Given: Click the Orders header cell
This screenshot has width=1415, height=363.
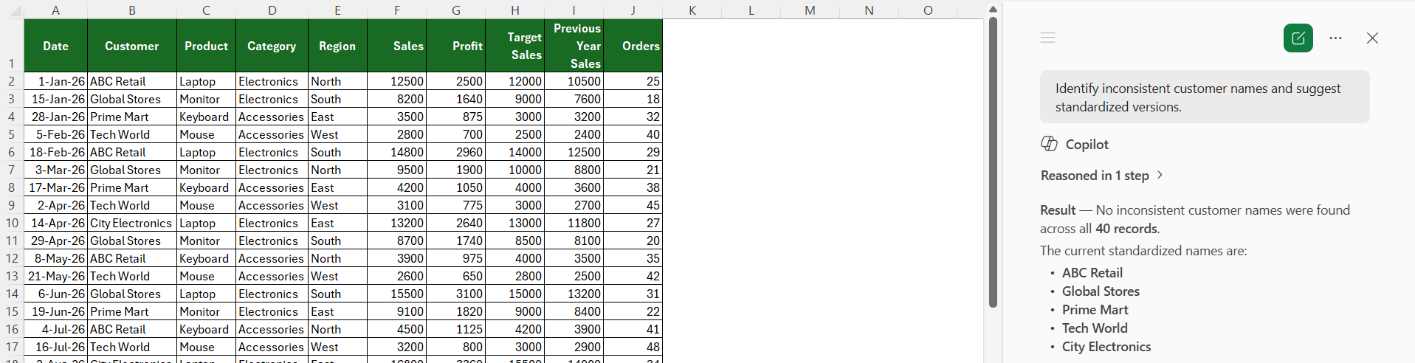Looking at the screenshot, I should click(633, 46).
